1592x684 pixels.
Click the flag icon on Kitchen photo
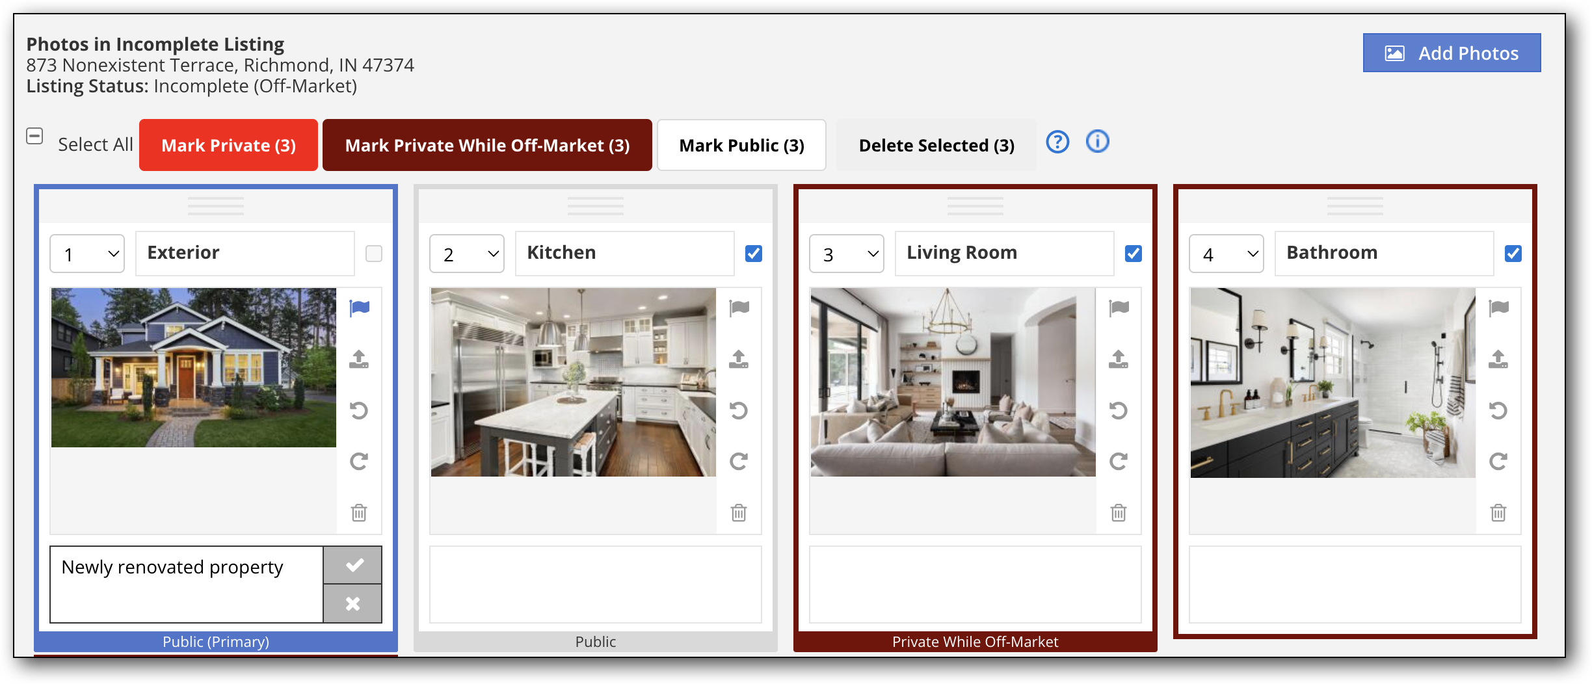(739, 308)
